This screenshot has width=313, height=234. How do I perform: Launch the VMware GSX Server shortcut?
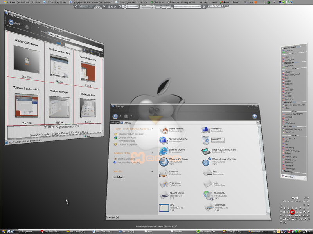pyautogui.click(x=163, y=162)
